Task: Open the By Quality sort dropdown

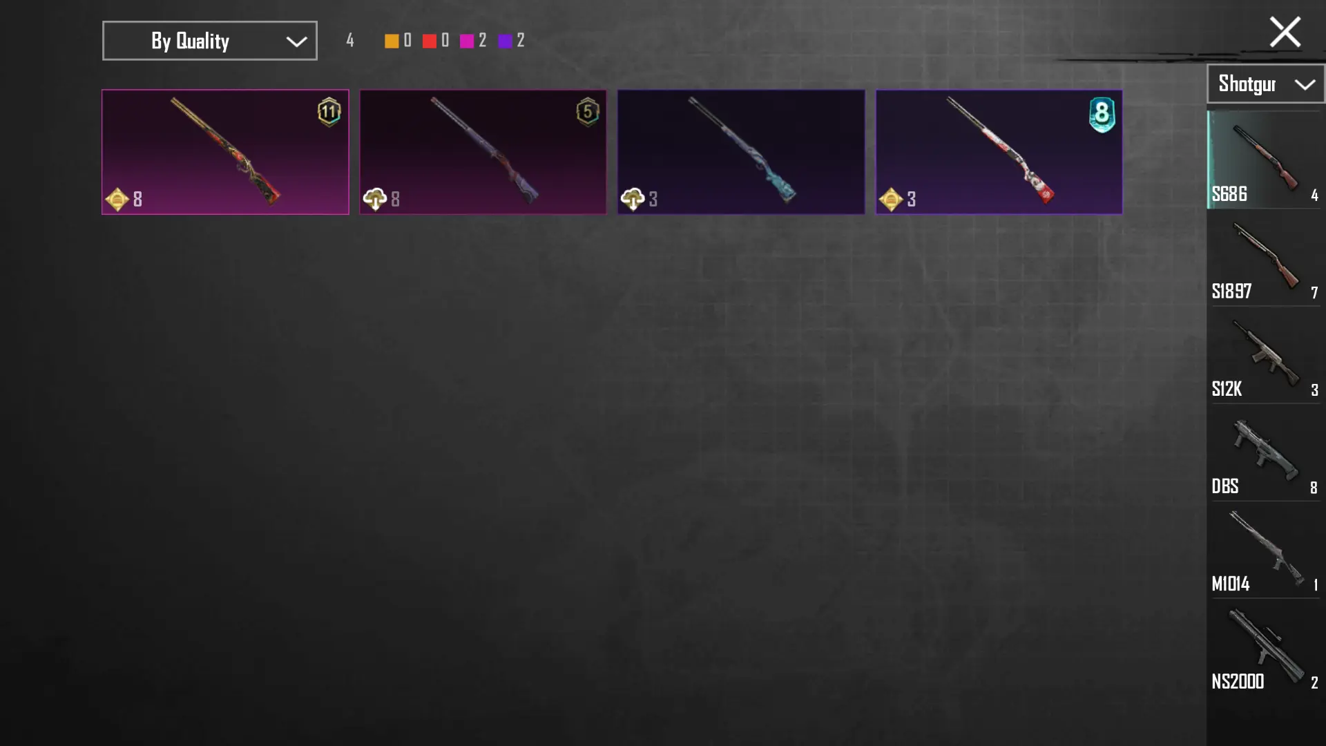Action: click(210, 41)
